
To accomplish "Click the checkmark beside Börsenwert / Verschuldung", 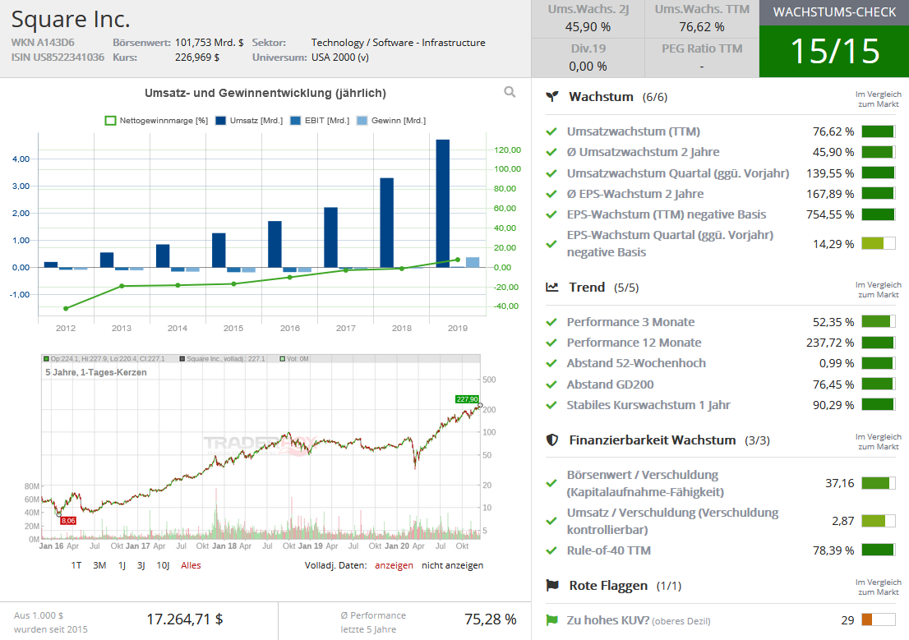I will 551,483.
